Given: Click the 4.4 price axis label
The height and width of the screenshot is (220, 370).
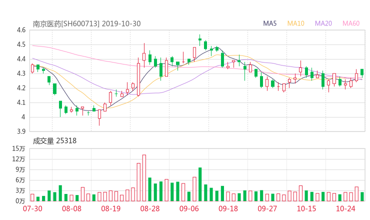Looking at the screenshot, I should tap(21, 59).
